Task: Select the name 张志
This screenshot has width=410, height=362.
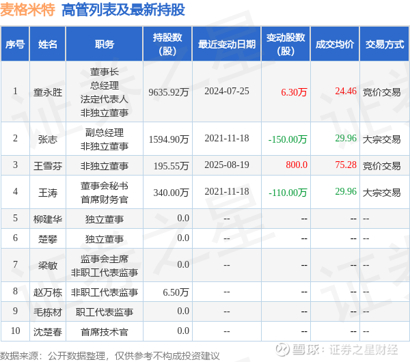Action: (48, 139)
